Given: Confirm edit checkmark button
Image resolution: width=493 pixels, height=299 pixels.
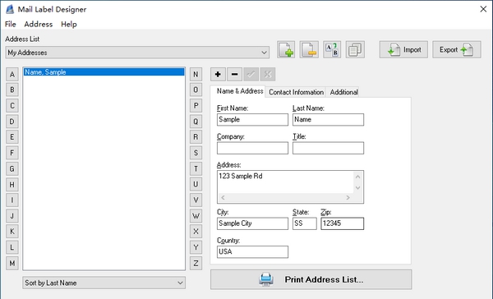Looking at the screenshot, I should pos(251,75).
